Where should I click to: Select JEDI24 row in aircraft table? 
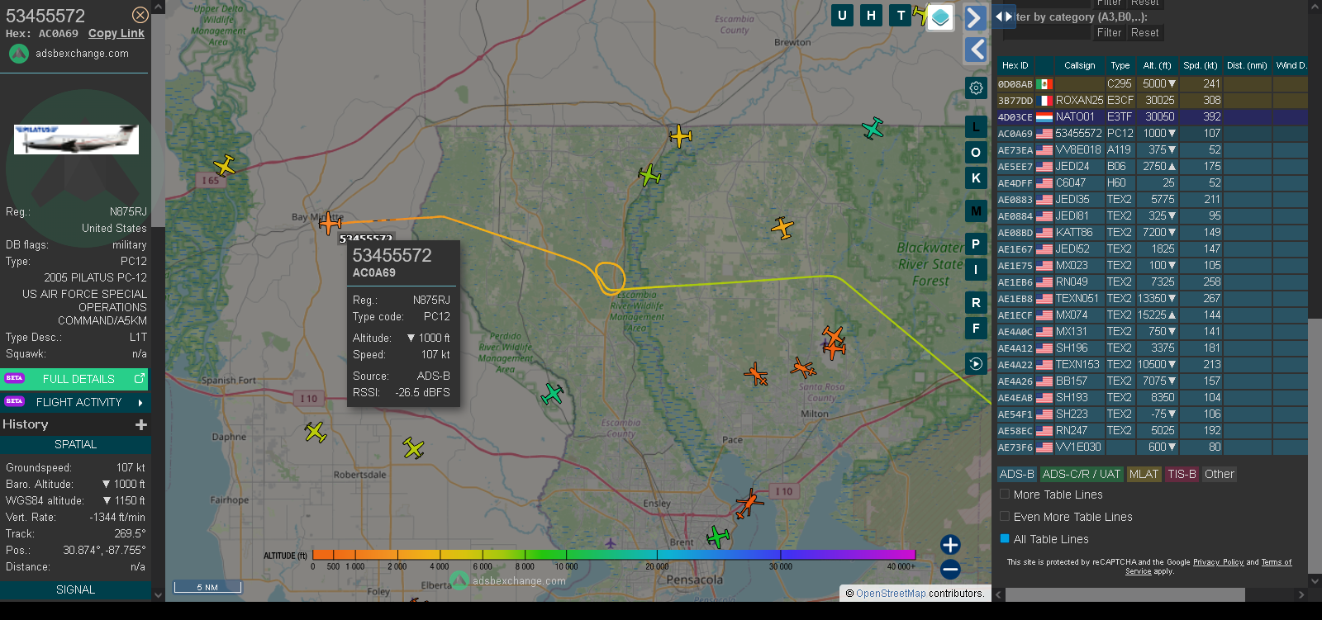(x=1152, y=167)
